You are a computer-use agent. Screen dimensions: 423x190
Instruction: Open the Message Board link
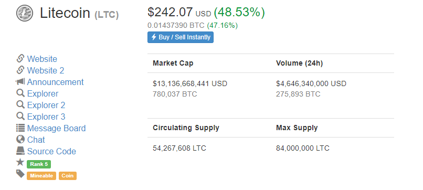(x=56, y=128)
